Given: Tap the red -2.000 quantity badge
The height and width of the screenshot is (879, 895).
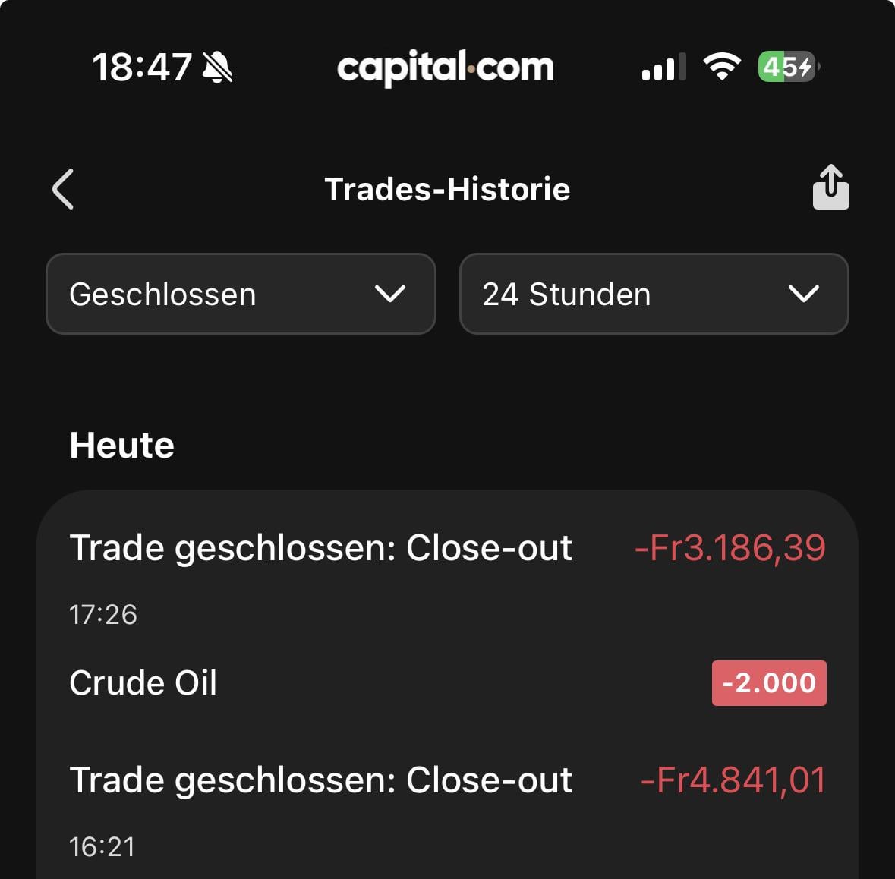Looking at the screenshot, I should tap(768, 683).
